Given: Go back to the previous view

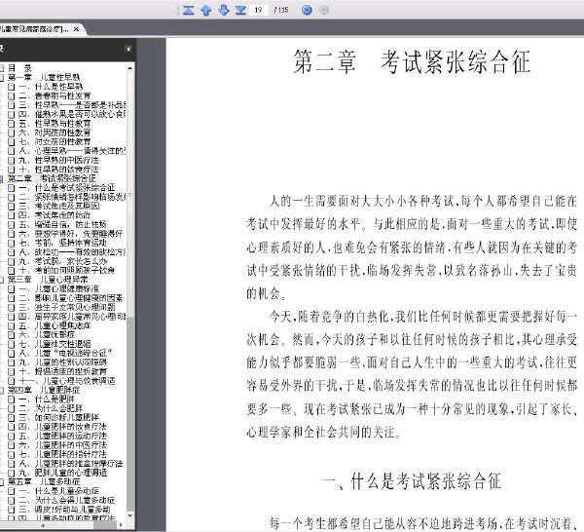Looking at the screenshot, I should (307, 10).
